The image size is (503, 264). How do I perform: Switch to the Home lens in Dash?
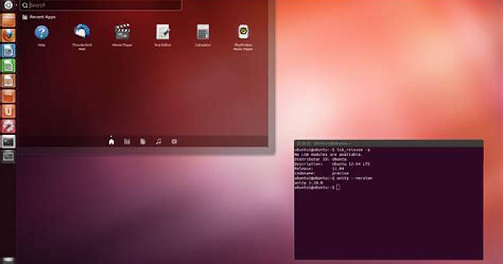point(111,141)
